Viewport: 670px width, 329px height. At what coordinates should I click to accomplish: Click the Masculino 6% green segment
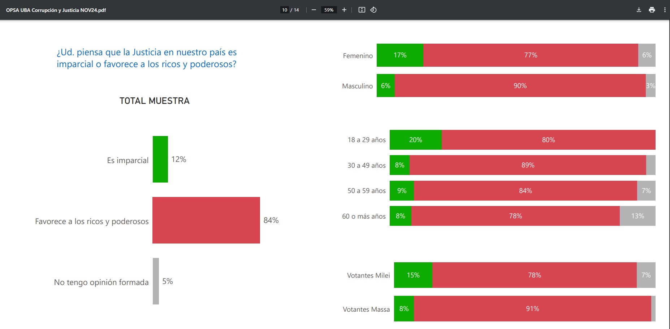point(385,85)
